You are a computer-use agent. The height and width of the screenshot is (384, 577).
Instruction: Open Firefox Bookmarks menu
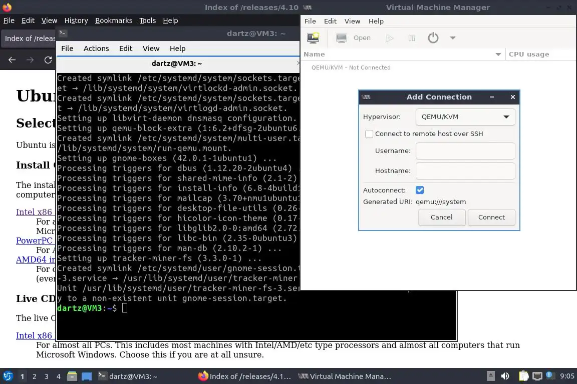(114, 20)
